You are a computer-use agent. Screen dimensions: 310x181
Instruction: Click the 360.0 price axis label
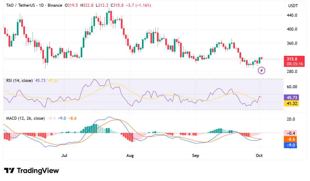pyautogui.click(x=292, y=43)
